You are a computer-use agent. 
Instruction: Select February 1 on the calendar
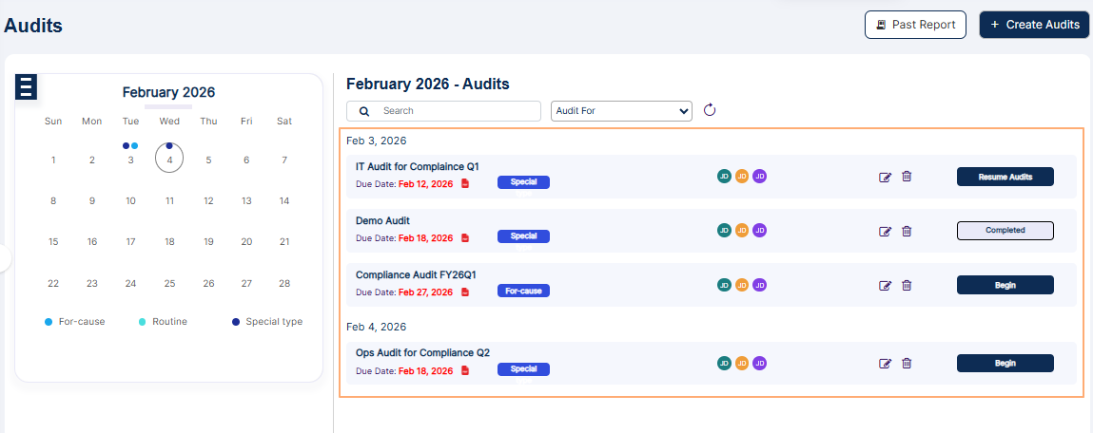[x=53, y=160]
